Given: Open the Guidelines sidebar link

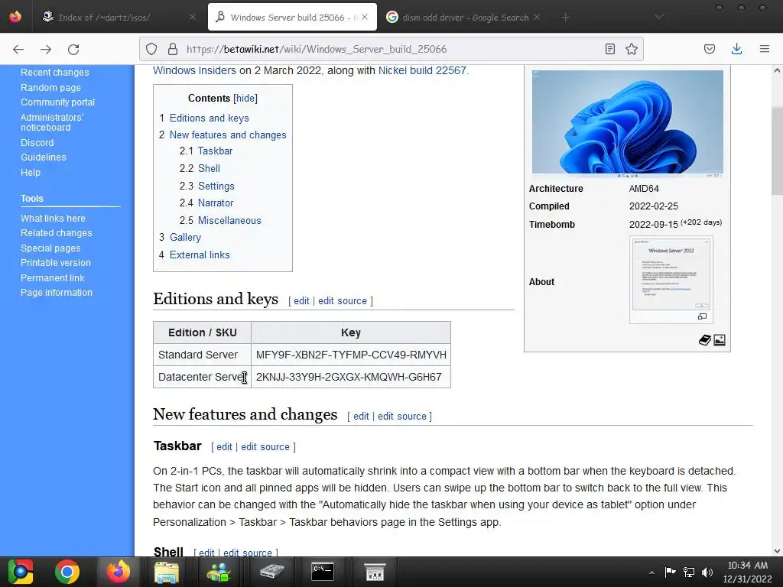Looking at the screenshot, I should click(x=43, y=157).
